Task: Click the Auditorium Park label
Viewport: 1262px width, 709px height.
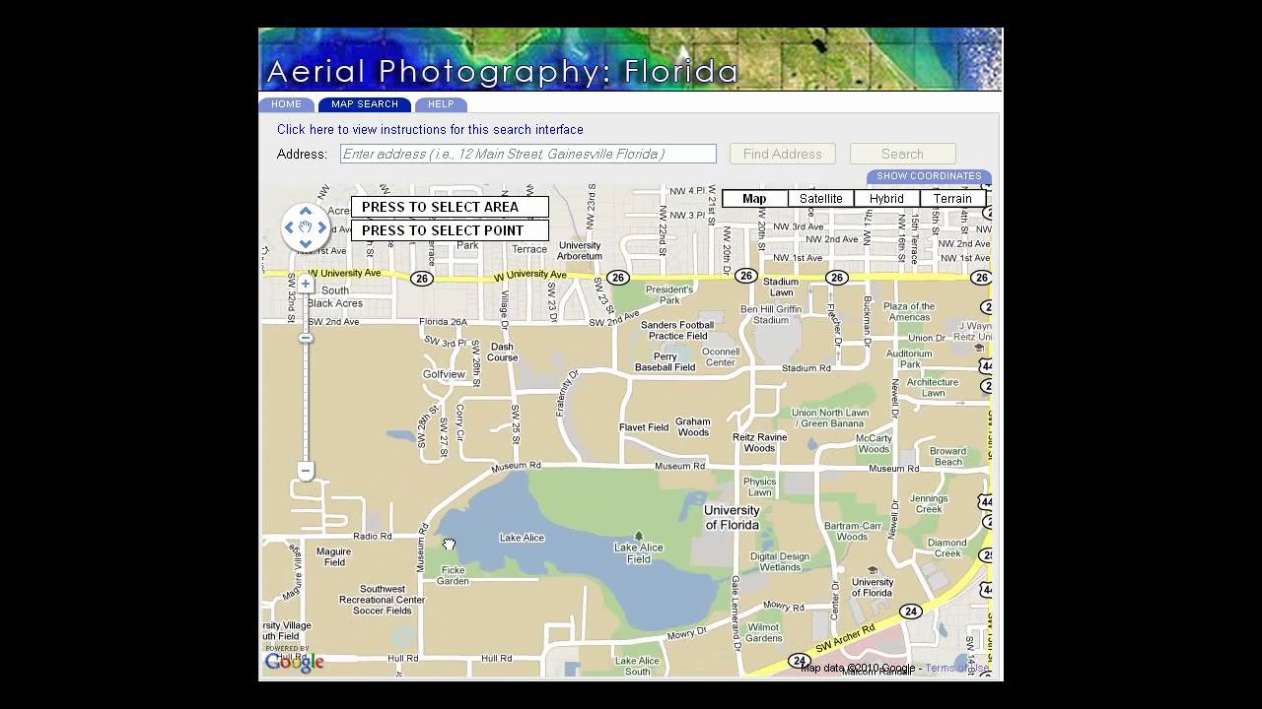Action: [x=909, y=358]
